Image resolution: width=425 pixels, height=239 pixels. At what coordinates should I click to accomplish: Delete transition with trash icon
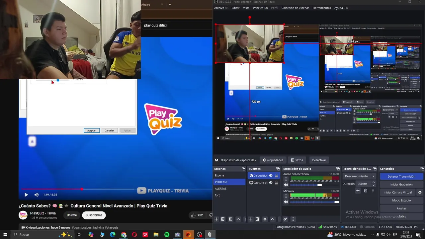pos(366,191)
